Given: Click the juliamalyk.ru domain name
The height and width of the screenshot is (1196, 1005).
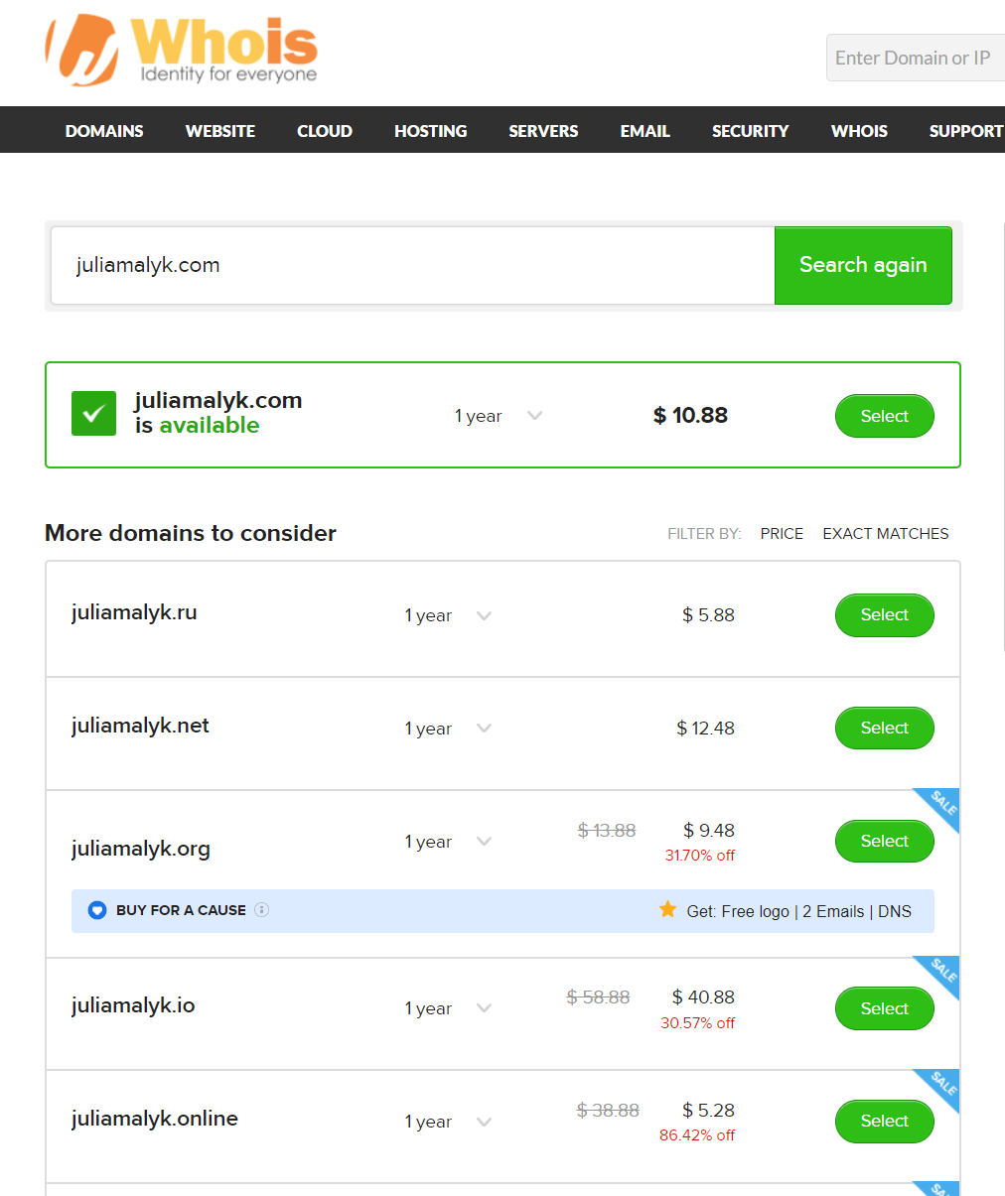Looking at the screenshot, I should (134, 612).
